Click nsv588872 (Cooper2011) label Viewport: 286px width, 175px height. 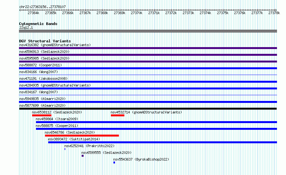[x=40, y=65]
